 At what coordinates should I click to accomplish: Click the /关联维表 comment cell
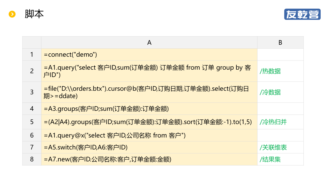point(280,147)
